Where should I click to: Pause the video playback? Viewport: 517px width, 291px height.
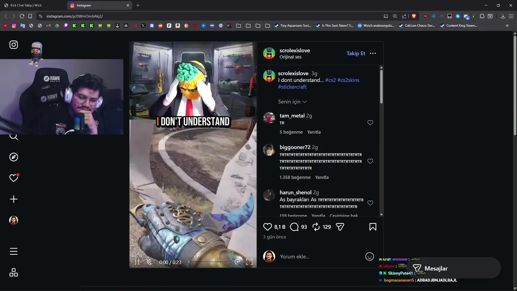coord(137,262)
